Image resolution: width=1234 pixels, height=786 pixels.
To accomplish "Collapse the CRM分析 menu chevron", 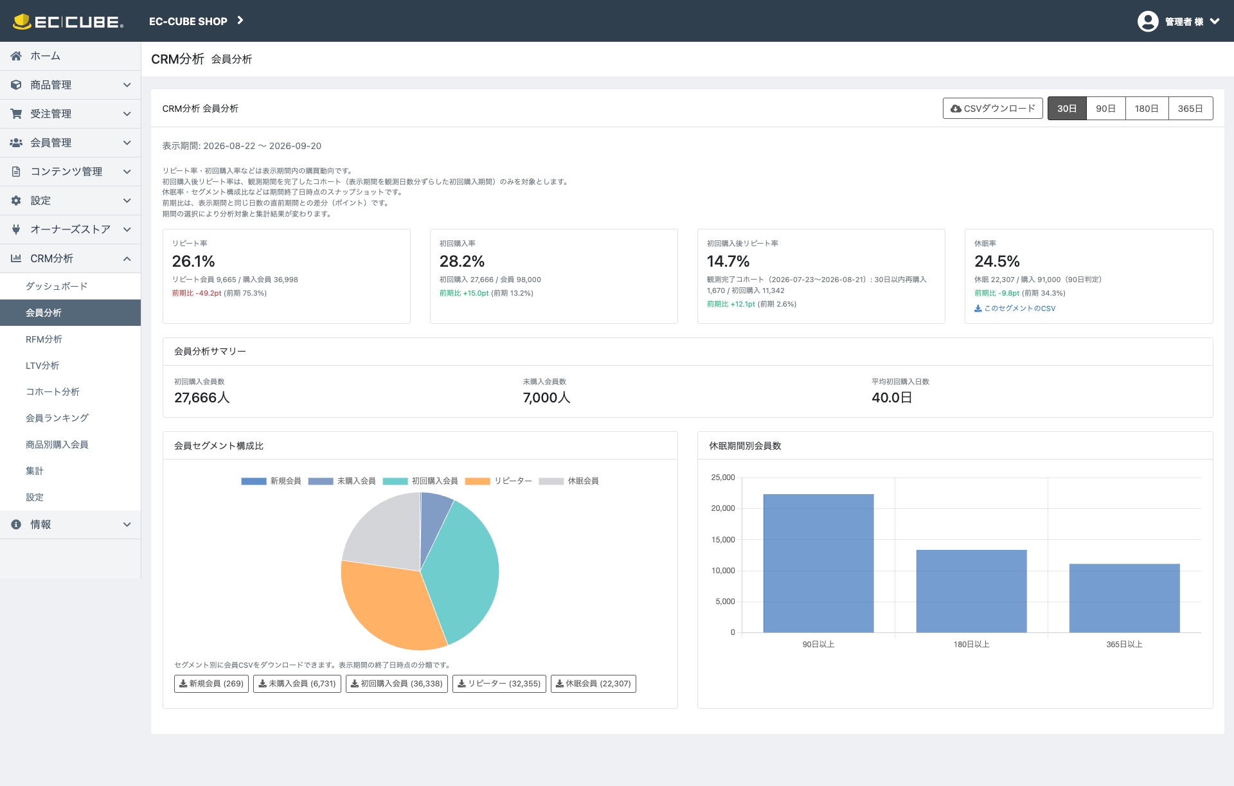I will coord(127,258).
